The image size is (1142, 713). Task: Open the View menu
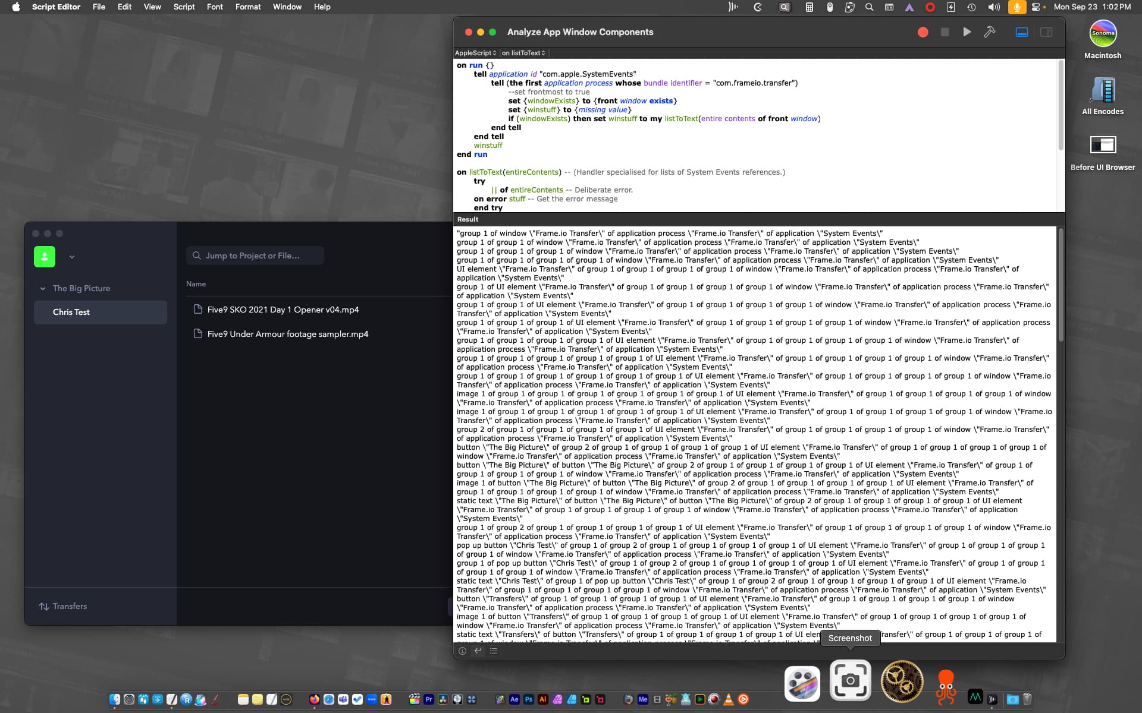point(152,7)
